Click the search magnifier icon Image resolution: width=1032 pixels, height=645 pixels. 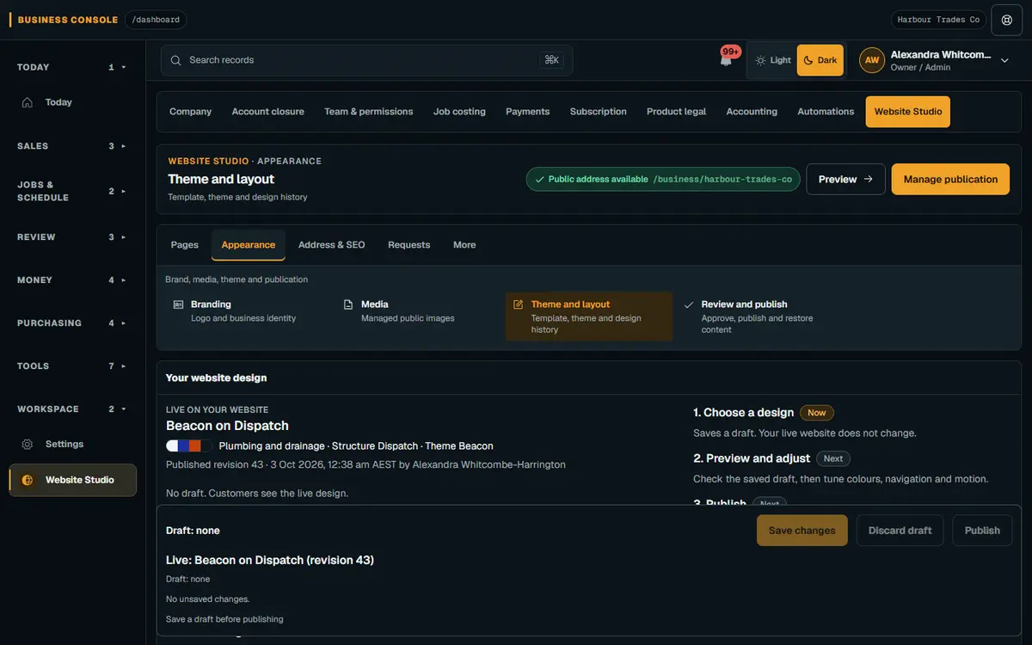175,60
